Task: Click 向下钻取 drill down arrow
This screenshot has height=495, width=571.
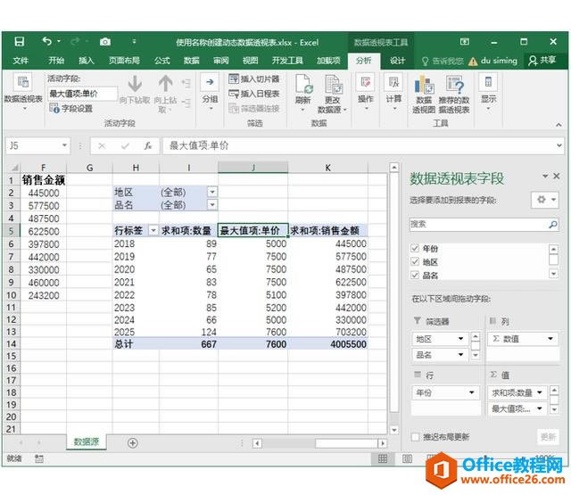Action: click(135, 89)
